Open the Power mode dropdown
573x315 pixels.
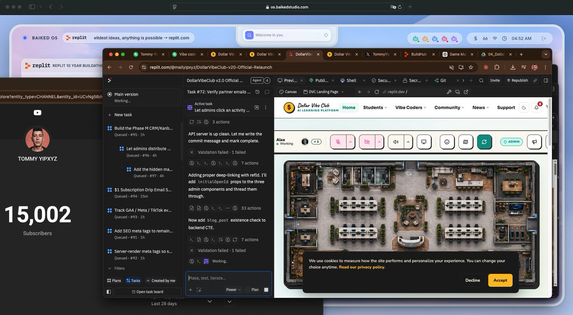(x=233, y=290)
